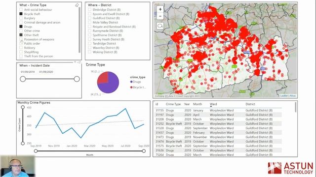This screenshot has width=316, height=177.
Task: Tick the Other crime checkbox
Action: tap(21, 30)
